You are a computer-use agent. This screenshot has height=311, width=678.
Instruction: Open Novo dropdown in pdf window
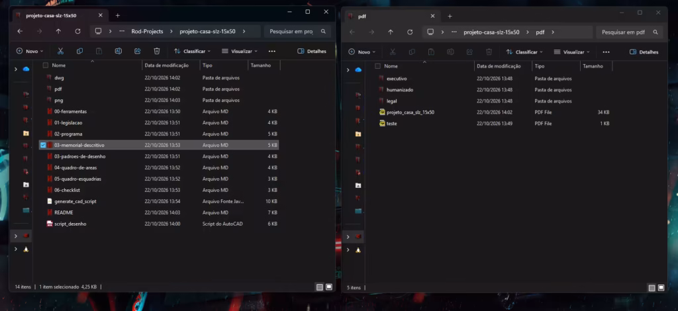[362, 52]
